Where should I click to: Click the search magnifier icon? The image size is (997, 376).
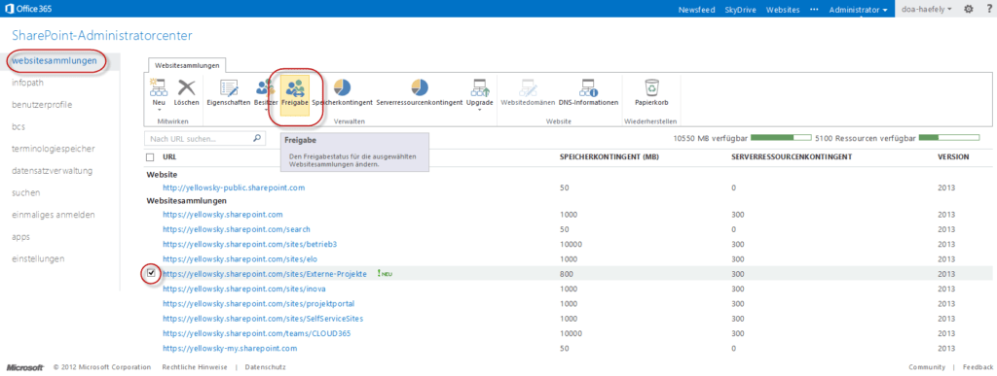(x=257, y=138)
